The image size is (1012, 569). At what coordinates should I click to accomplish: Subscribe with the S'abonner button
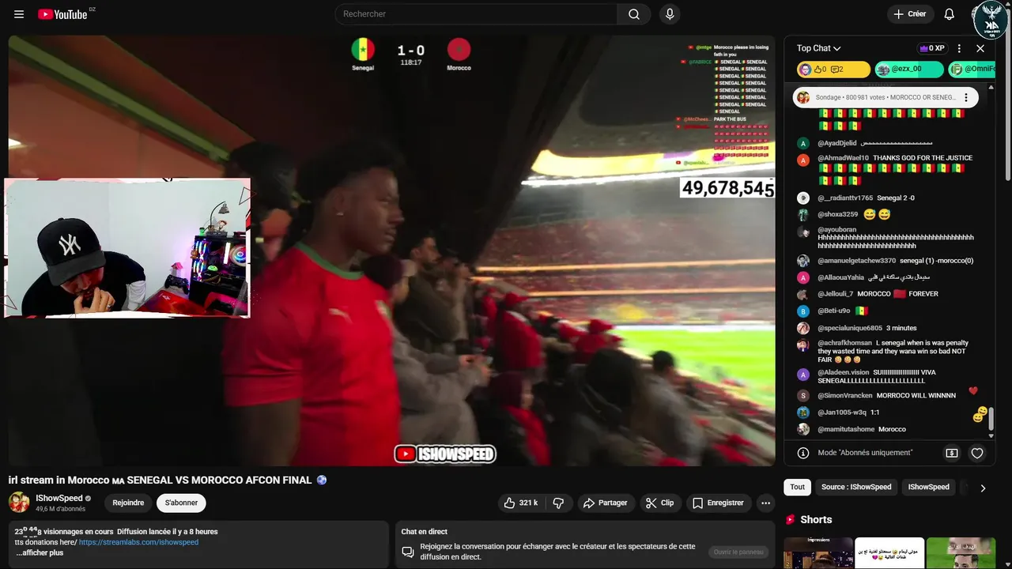(x=181, y=503)
